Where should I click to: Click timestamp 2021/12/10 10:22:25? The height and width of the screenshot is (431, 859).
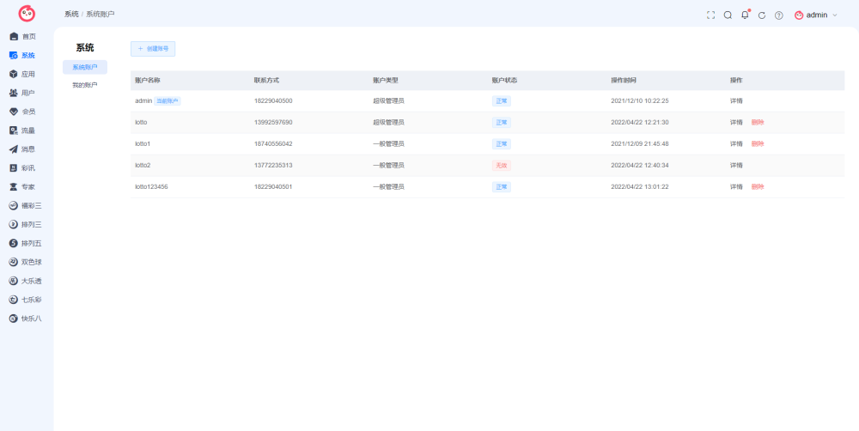tap(640, 100)
